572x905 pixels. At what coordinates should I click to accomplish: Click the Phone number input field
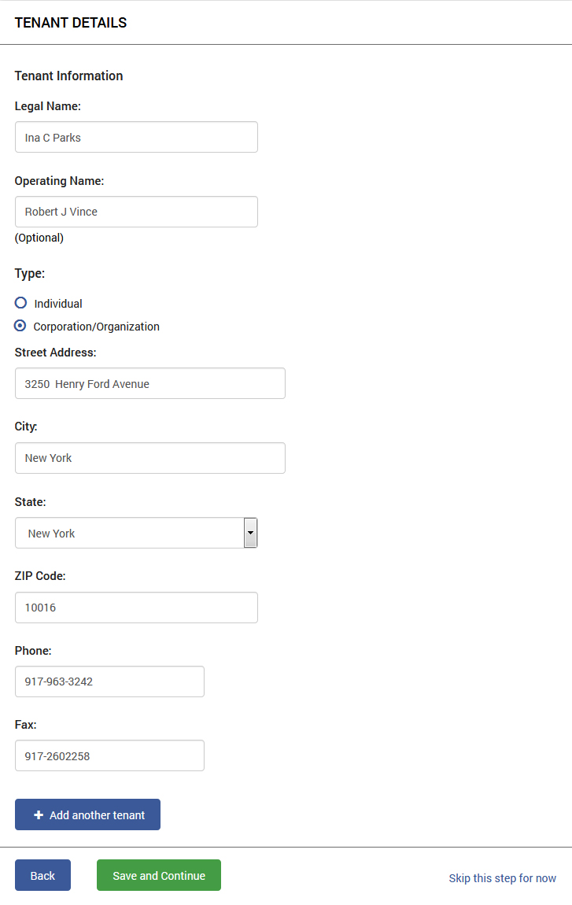pyautogui.click(x=109, y=682)
